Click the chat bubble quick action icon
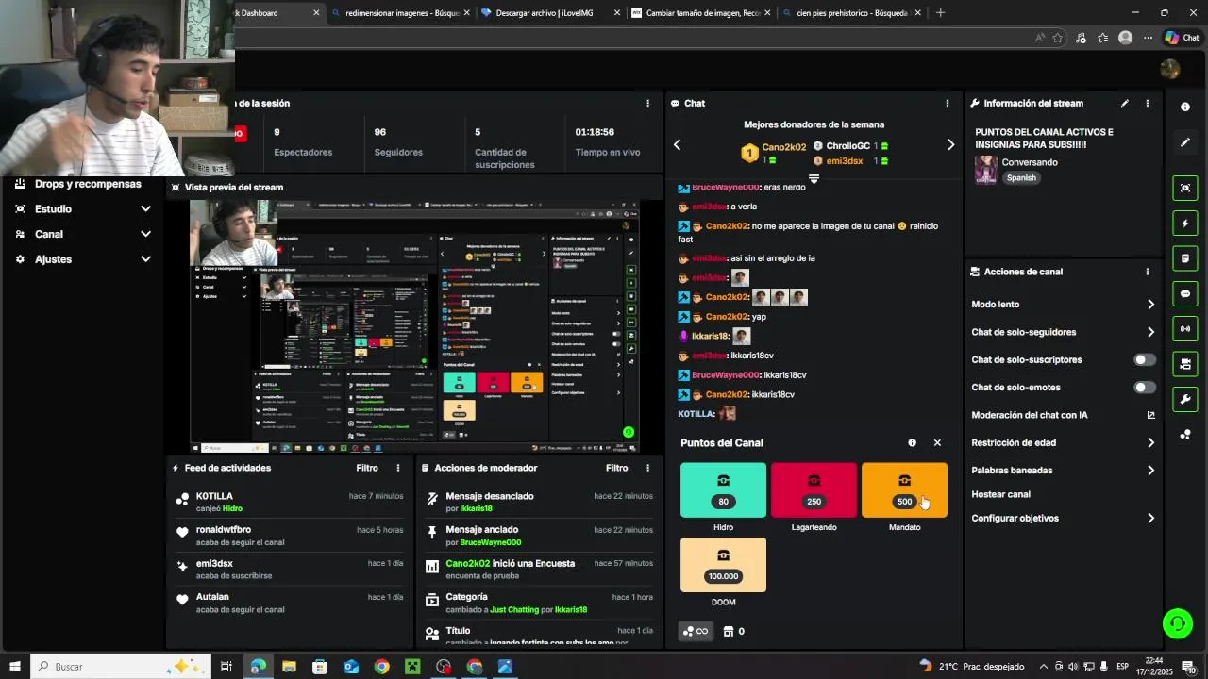The width and height of the screenshot is (1208, 679). (1185, 294)
